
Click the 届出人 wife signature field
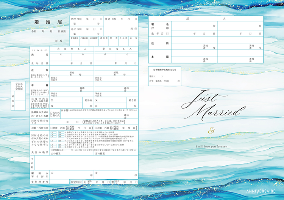coord(116,175)
